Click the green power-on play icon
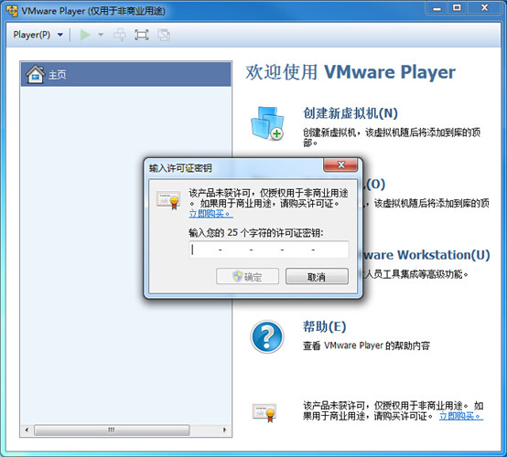The width and height of the screenshot is (507, 457). pos(85,35)
